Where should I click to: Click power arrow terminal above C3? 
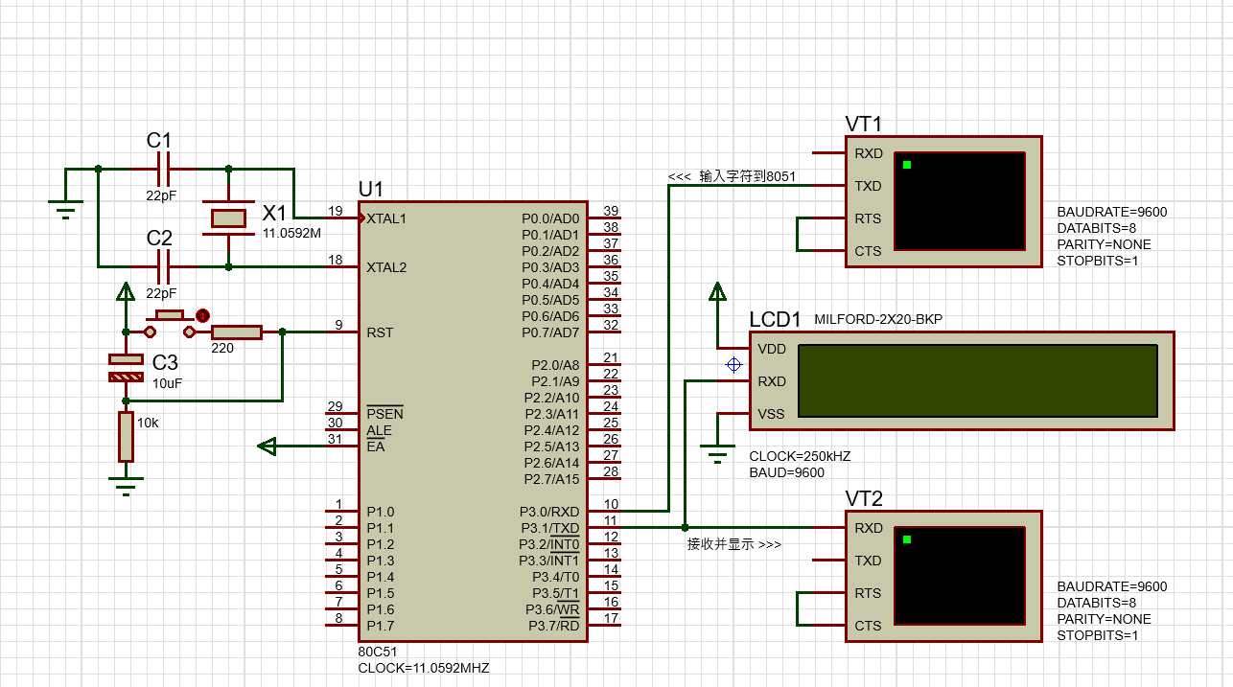click(x=126, y=292)
